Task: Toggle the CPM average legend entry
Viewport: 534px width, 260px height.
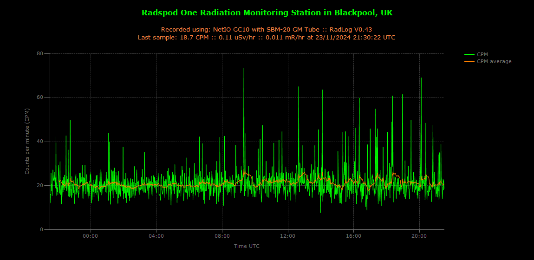Action: tap(488, 61)
